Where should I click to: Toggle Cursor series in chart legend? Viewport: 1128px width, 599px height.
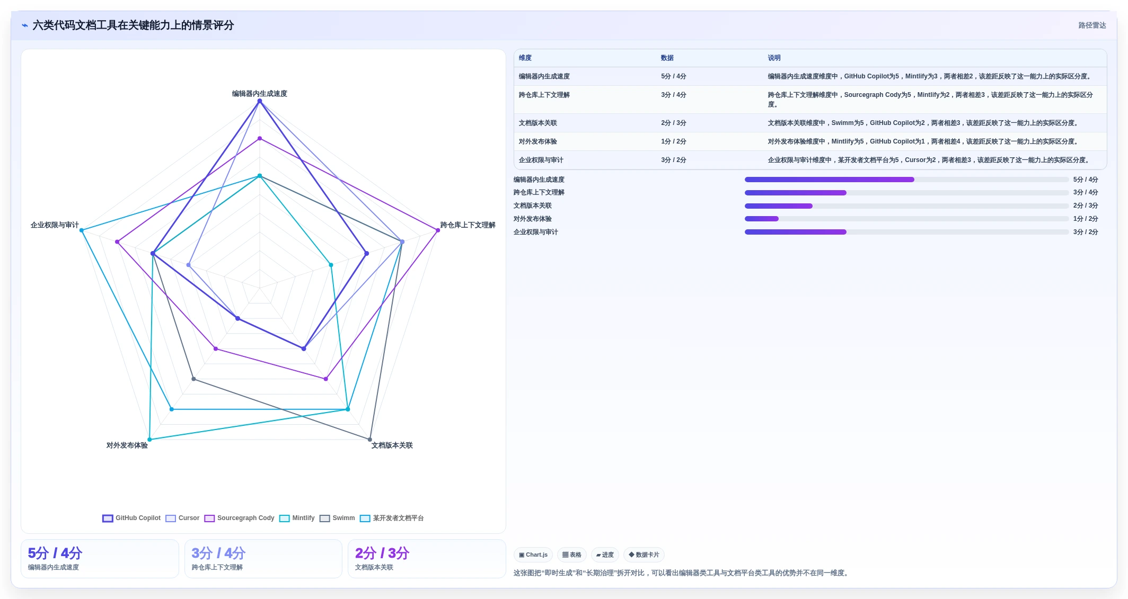tap(182, 518)
